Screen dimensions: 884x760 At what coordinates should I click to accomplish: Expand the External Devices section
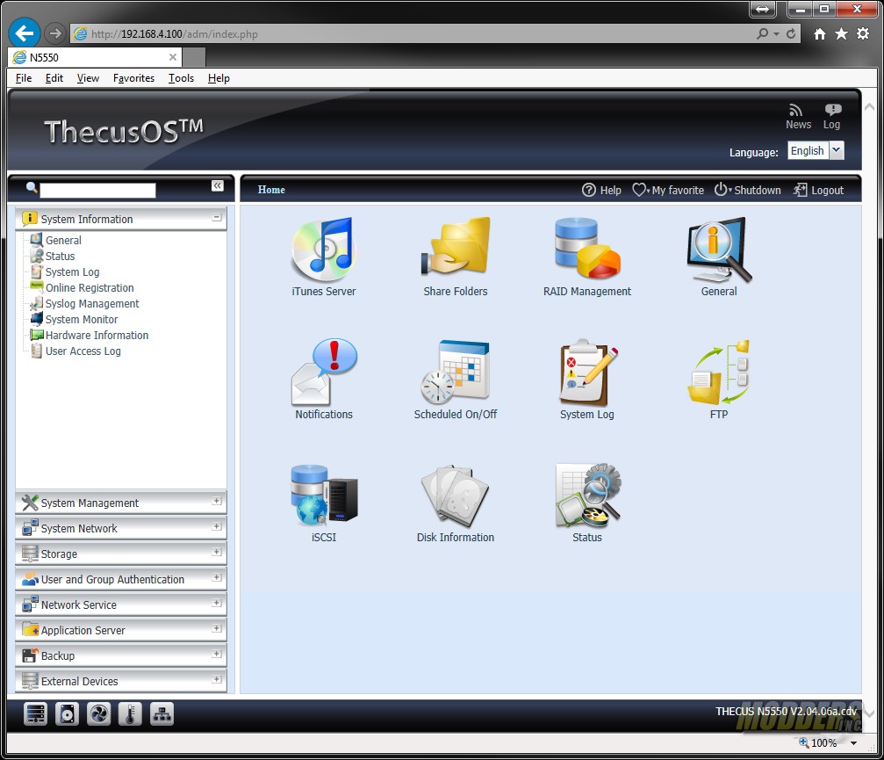(217, 679)
